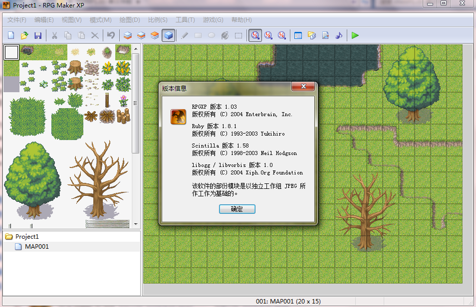Open the 帮助(H) menu
Image resolution: width=476 pixels, height=307 pixels.
[x=241, y=20]
